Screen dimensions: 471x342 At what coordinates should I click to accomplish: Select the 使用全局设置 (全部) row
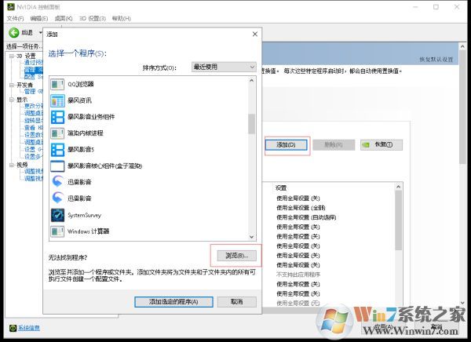301,208
